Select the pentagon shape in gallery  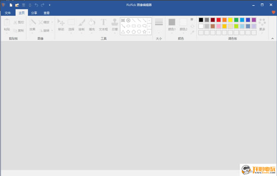(x=134, y=32)
